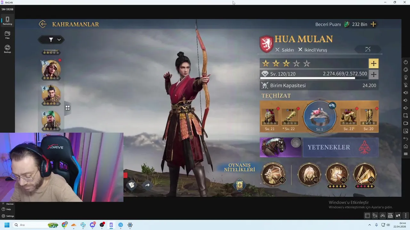Open the gauntlet skill with five stars

click(x=337, y=174)
